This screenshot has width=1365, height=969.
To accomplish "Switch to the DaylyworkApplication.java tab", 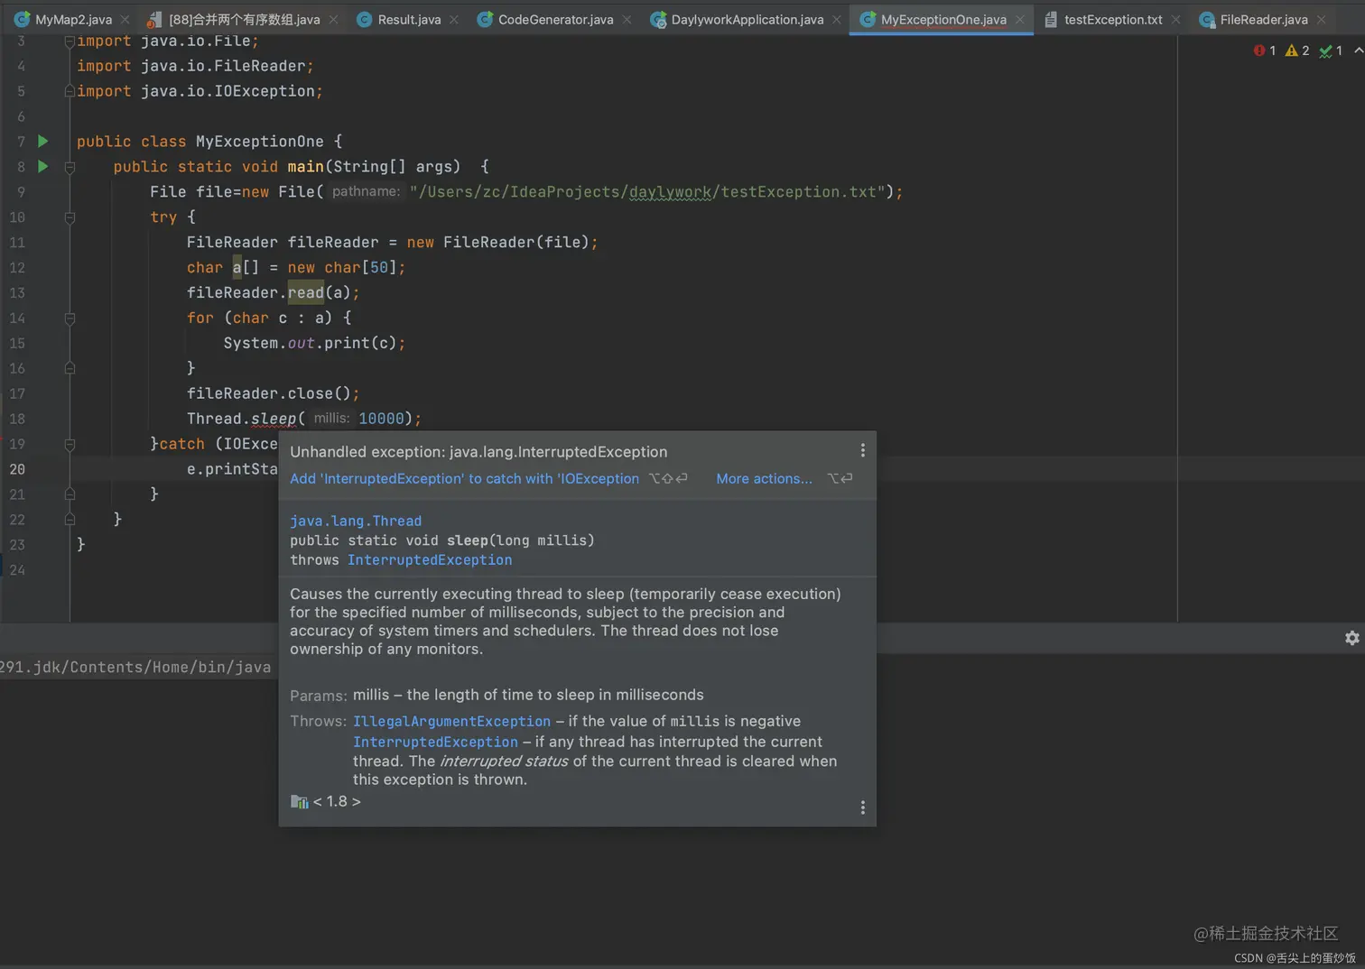I will (x=747, y=19).
